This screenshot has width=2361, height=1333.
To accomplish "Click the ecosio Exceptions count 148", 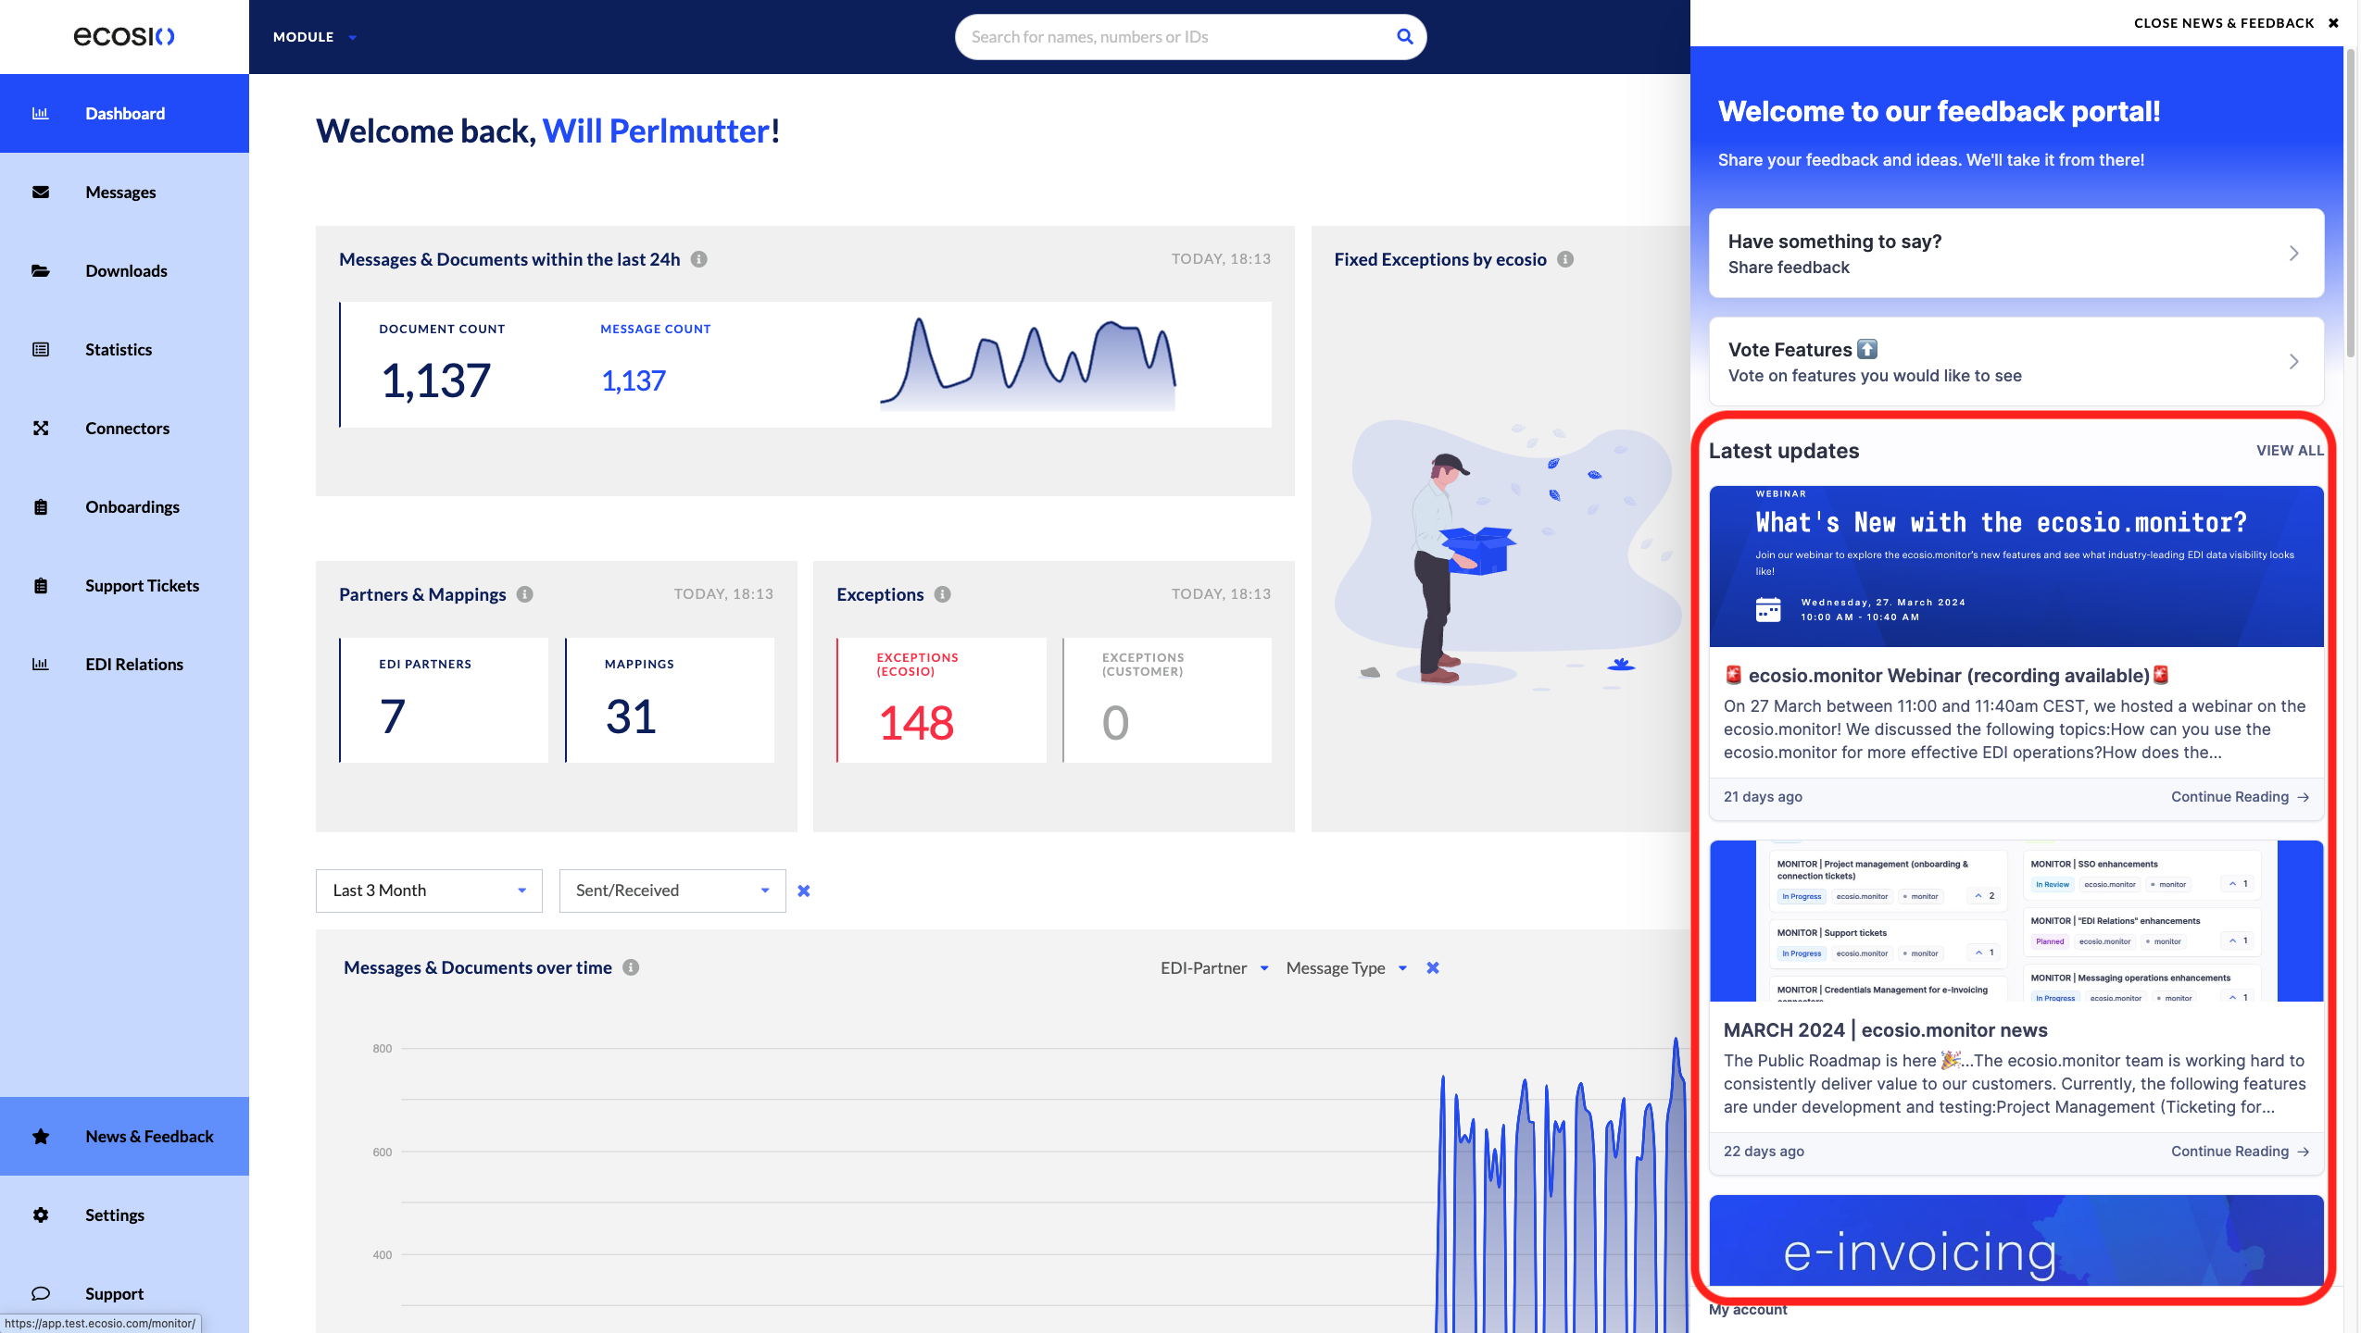I will [x=916, y=723].
